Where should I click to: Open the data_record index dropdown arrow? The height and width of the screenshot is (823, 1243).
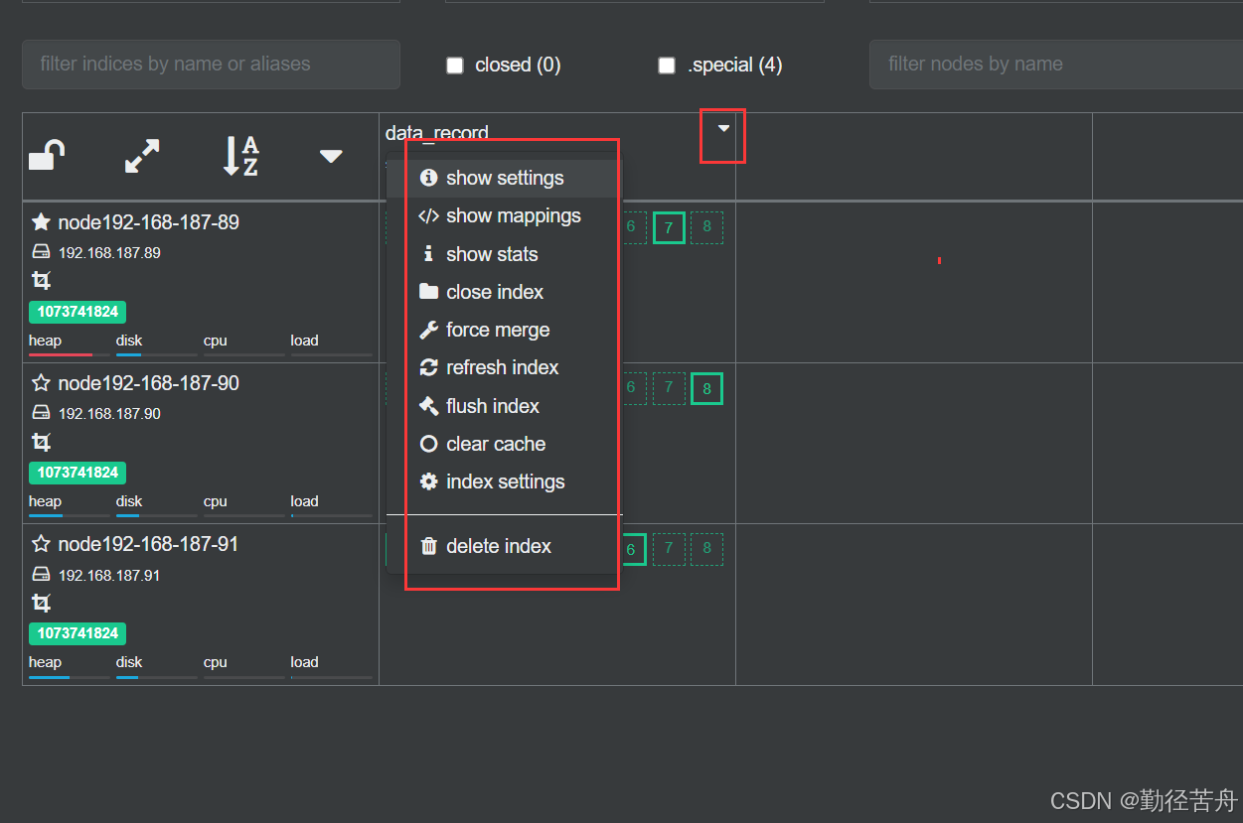click(x=723, y=128)
